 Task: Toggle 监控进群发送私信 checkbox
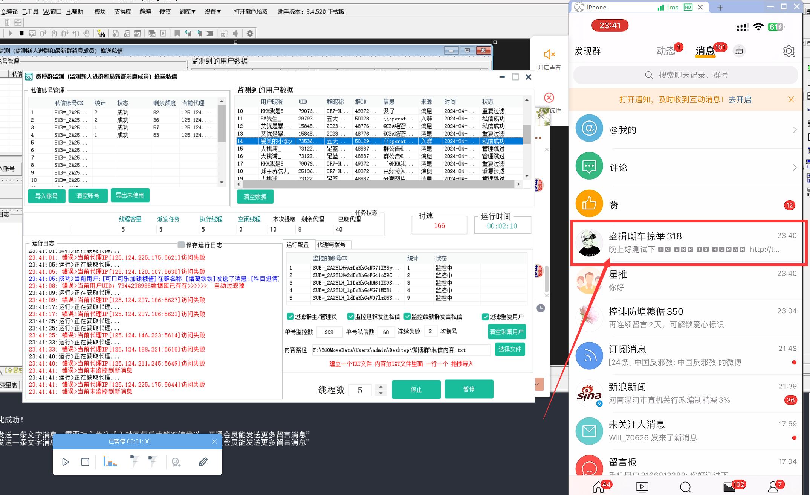coord(351,317)
